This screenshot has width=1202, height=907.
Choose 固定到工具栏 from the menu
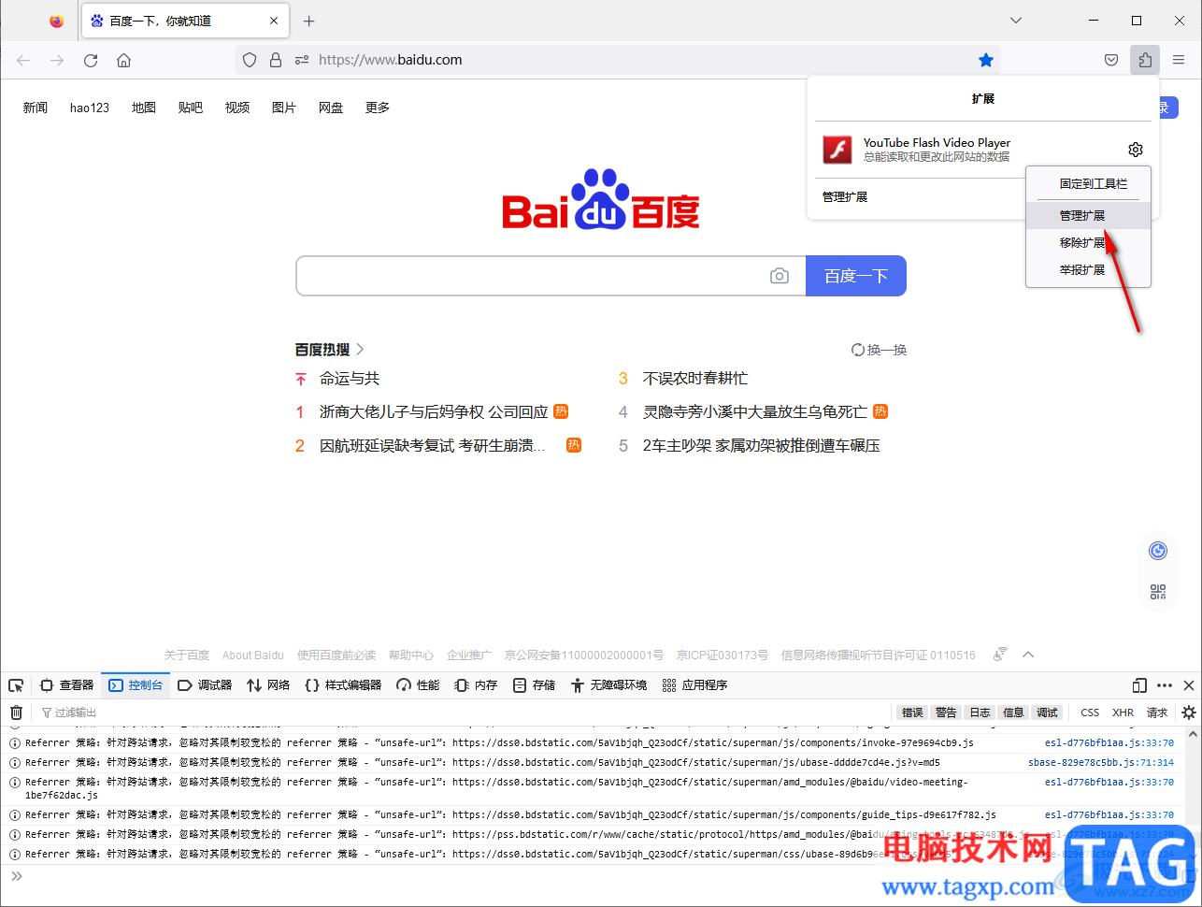(x=1093, y=184)
